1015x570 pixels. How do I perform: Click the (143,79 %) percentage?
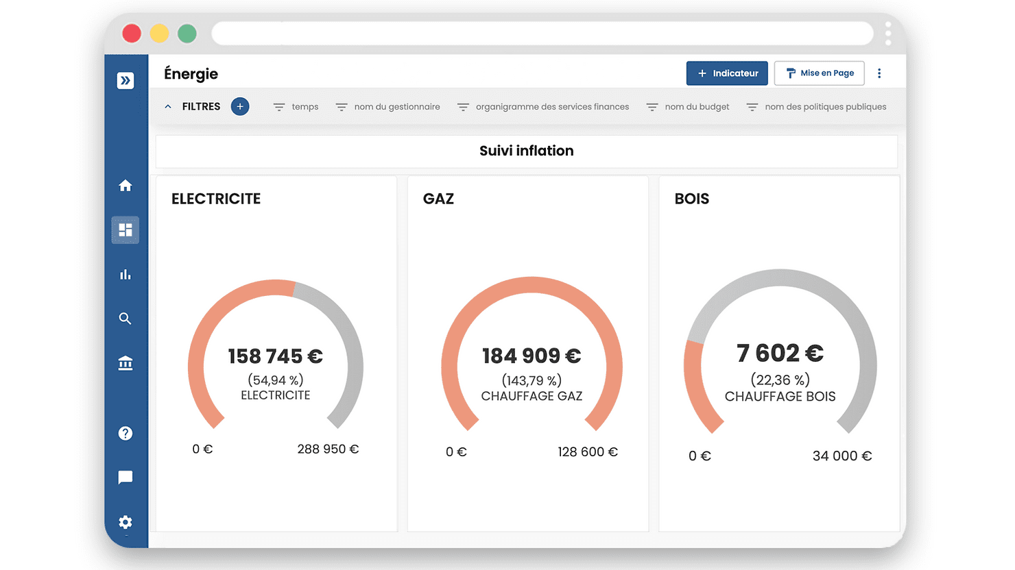click(x=532, y=380)
